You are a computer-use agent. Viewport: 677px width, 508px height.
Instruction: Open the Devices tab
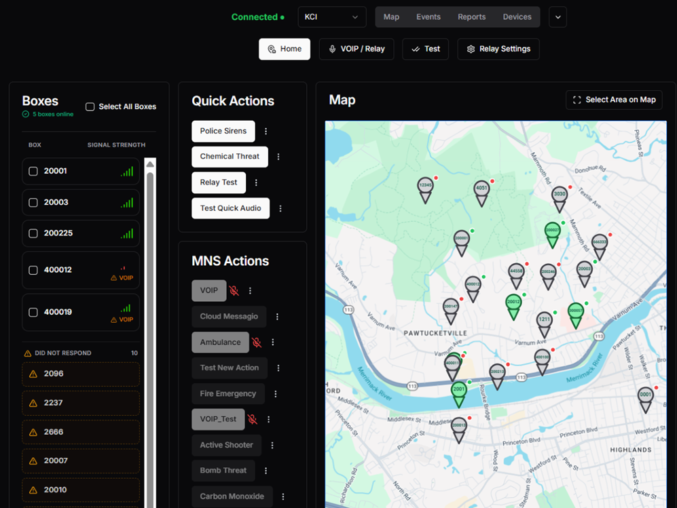pyautogui.click(x=517, y=17)
